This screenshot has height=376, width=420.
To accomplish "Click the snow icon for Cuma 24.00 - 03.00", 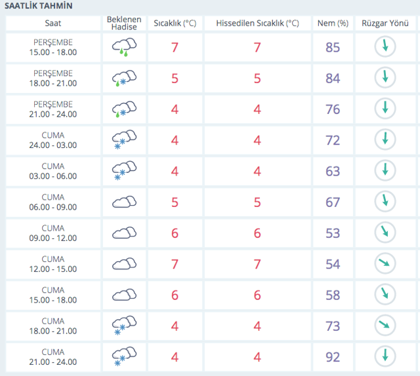I will tap(124, 140).
